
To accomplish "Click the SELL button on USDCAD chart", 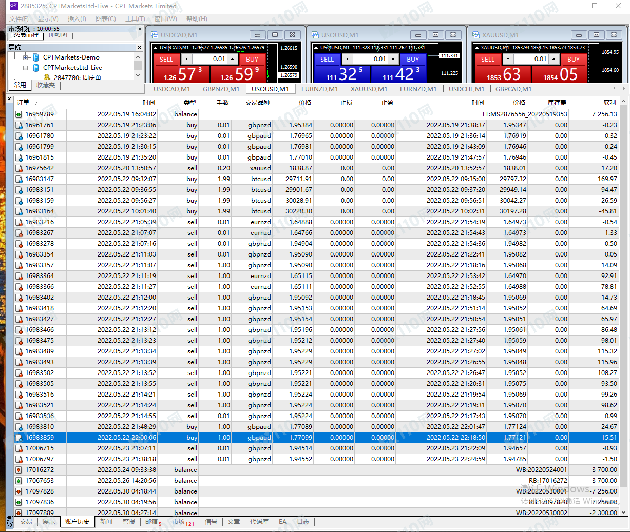I will tap(166, 59).
